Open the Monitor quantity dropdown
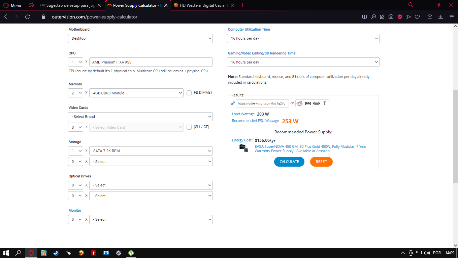458x258 pixels. pyautogui.click(x=75, y=219)
